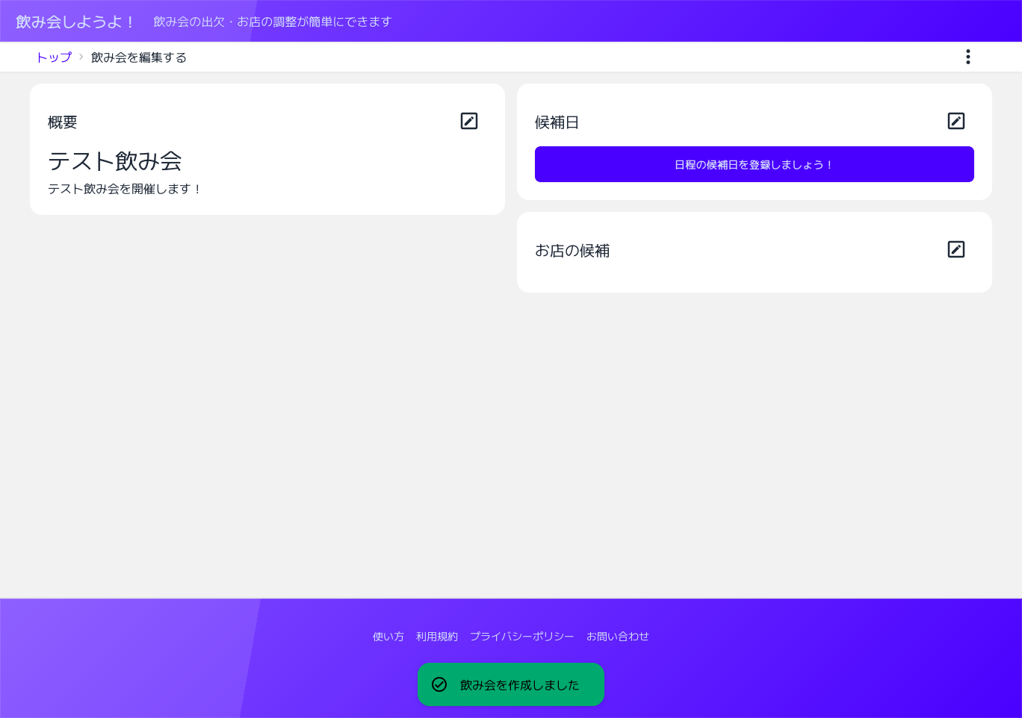Open the 使い方 footer link
This screenshot has width=1022, height=718.
pyautogui.click(x=388, y=637)
